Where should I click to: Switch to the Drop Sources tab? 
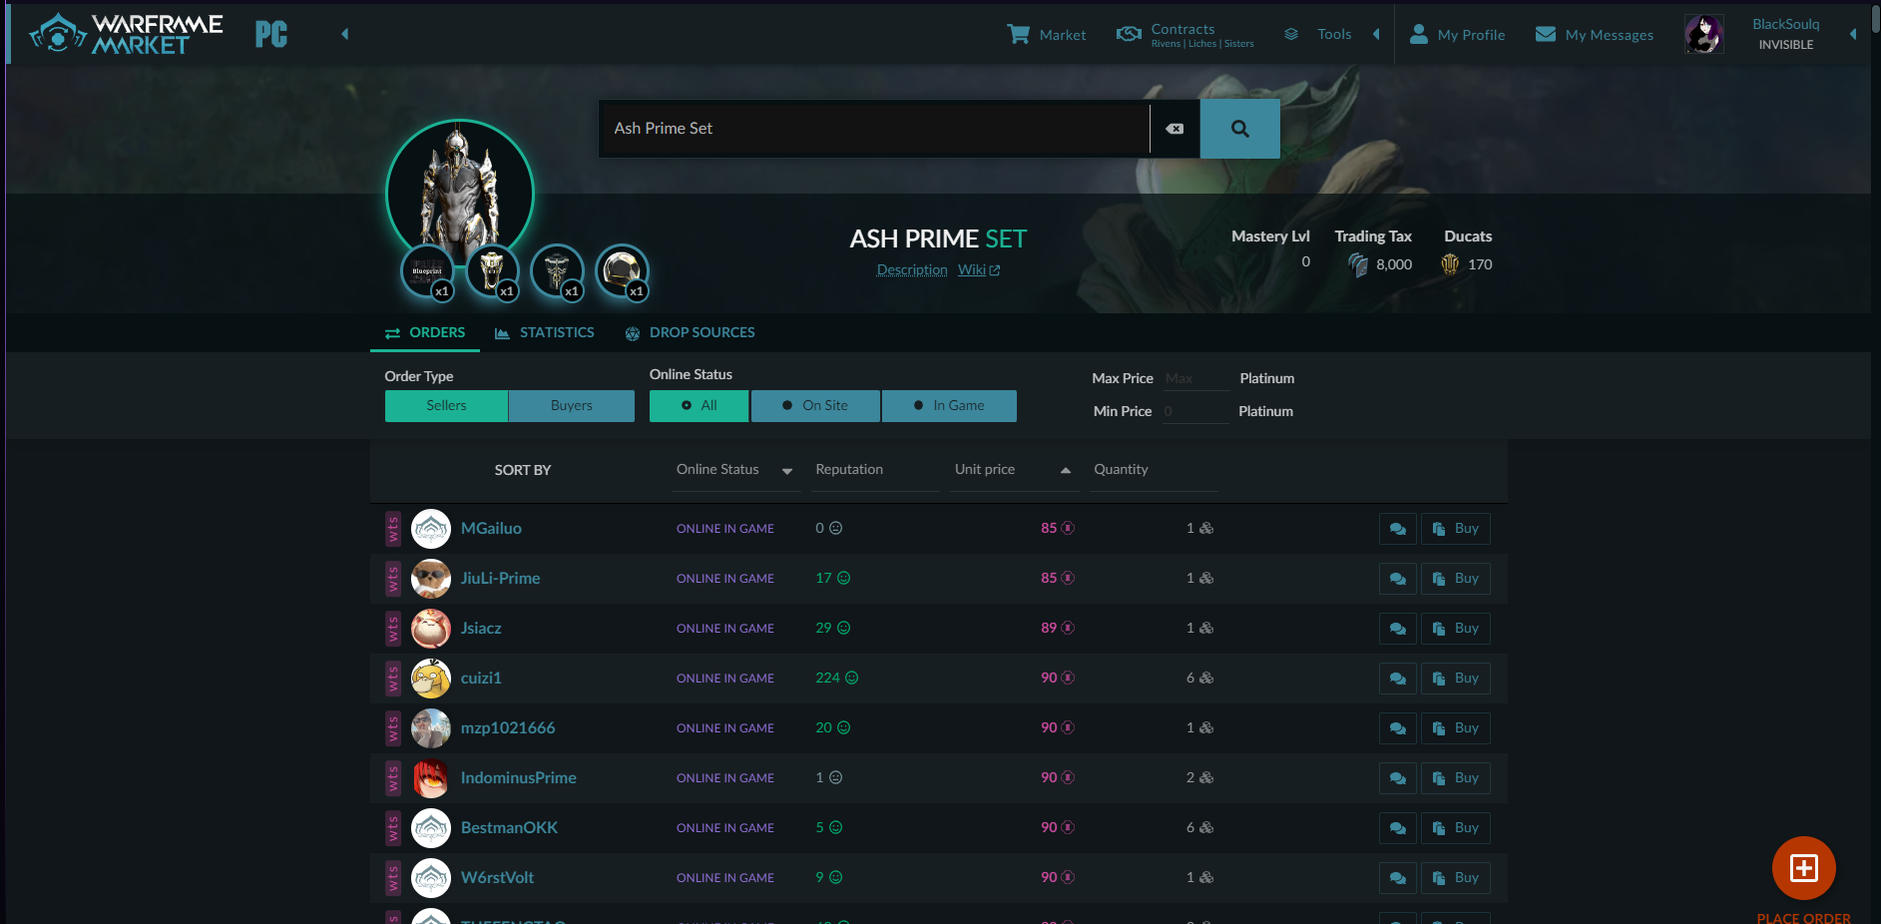[691, 333]
